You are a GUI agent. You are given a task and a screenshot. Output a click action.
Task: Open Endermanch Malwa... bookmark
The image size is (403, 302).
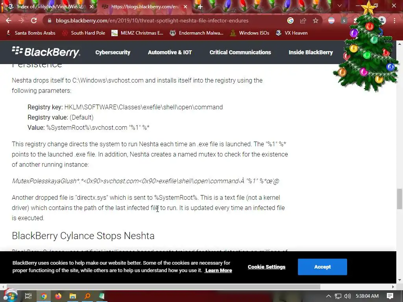pos(197,33)
